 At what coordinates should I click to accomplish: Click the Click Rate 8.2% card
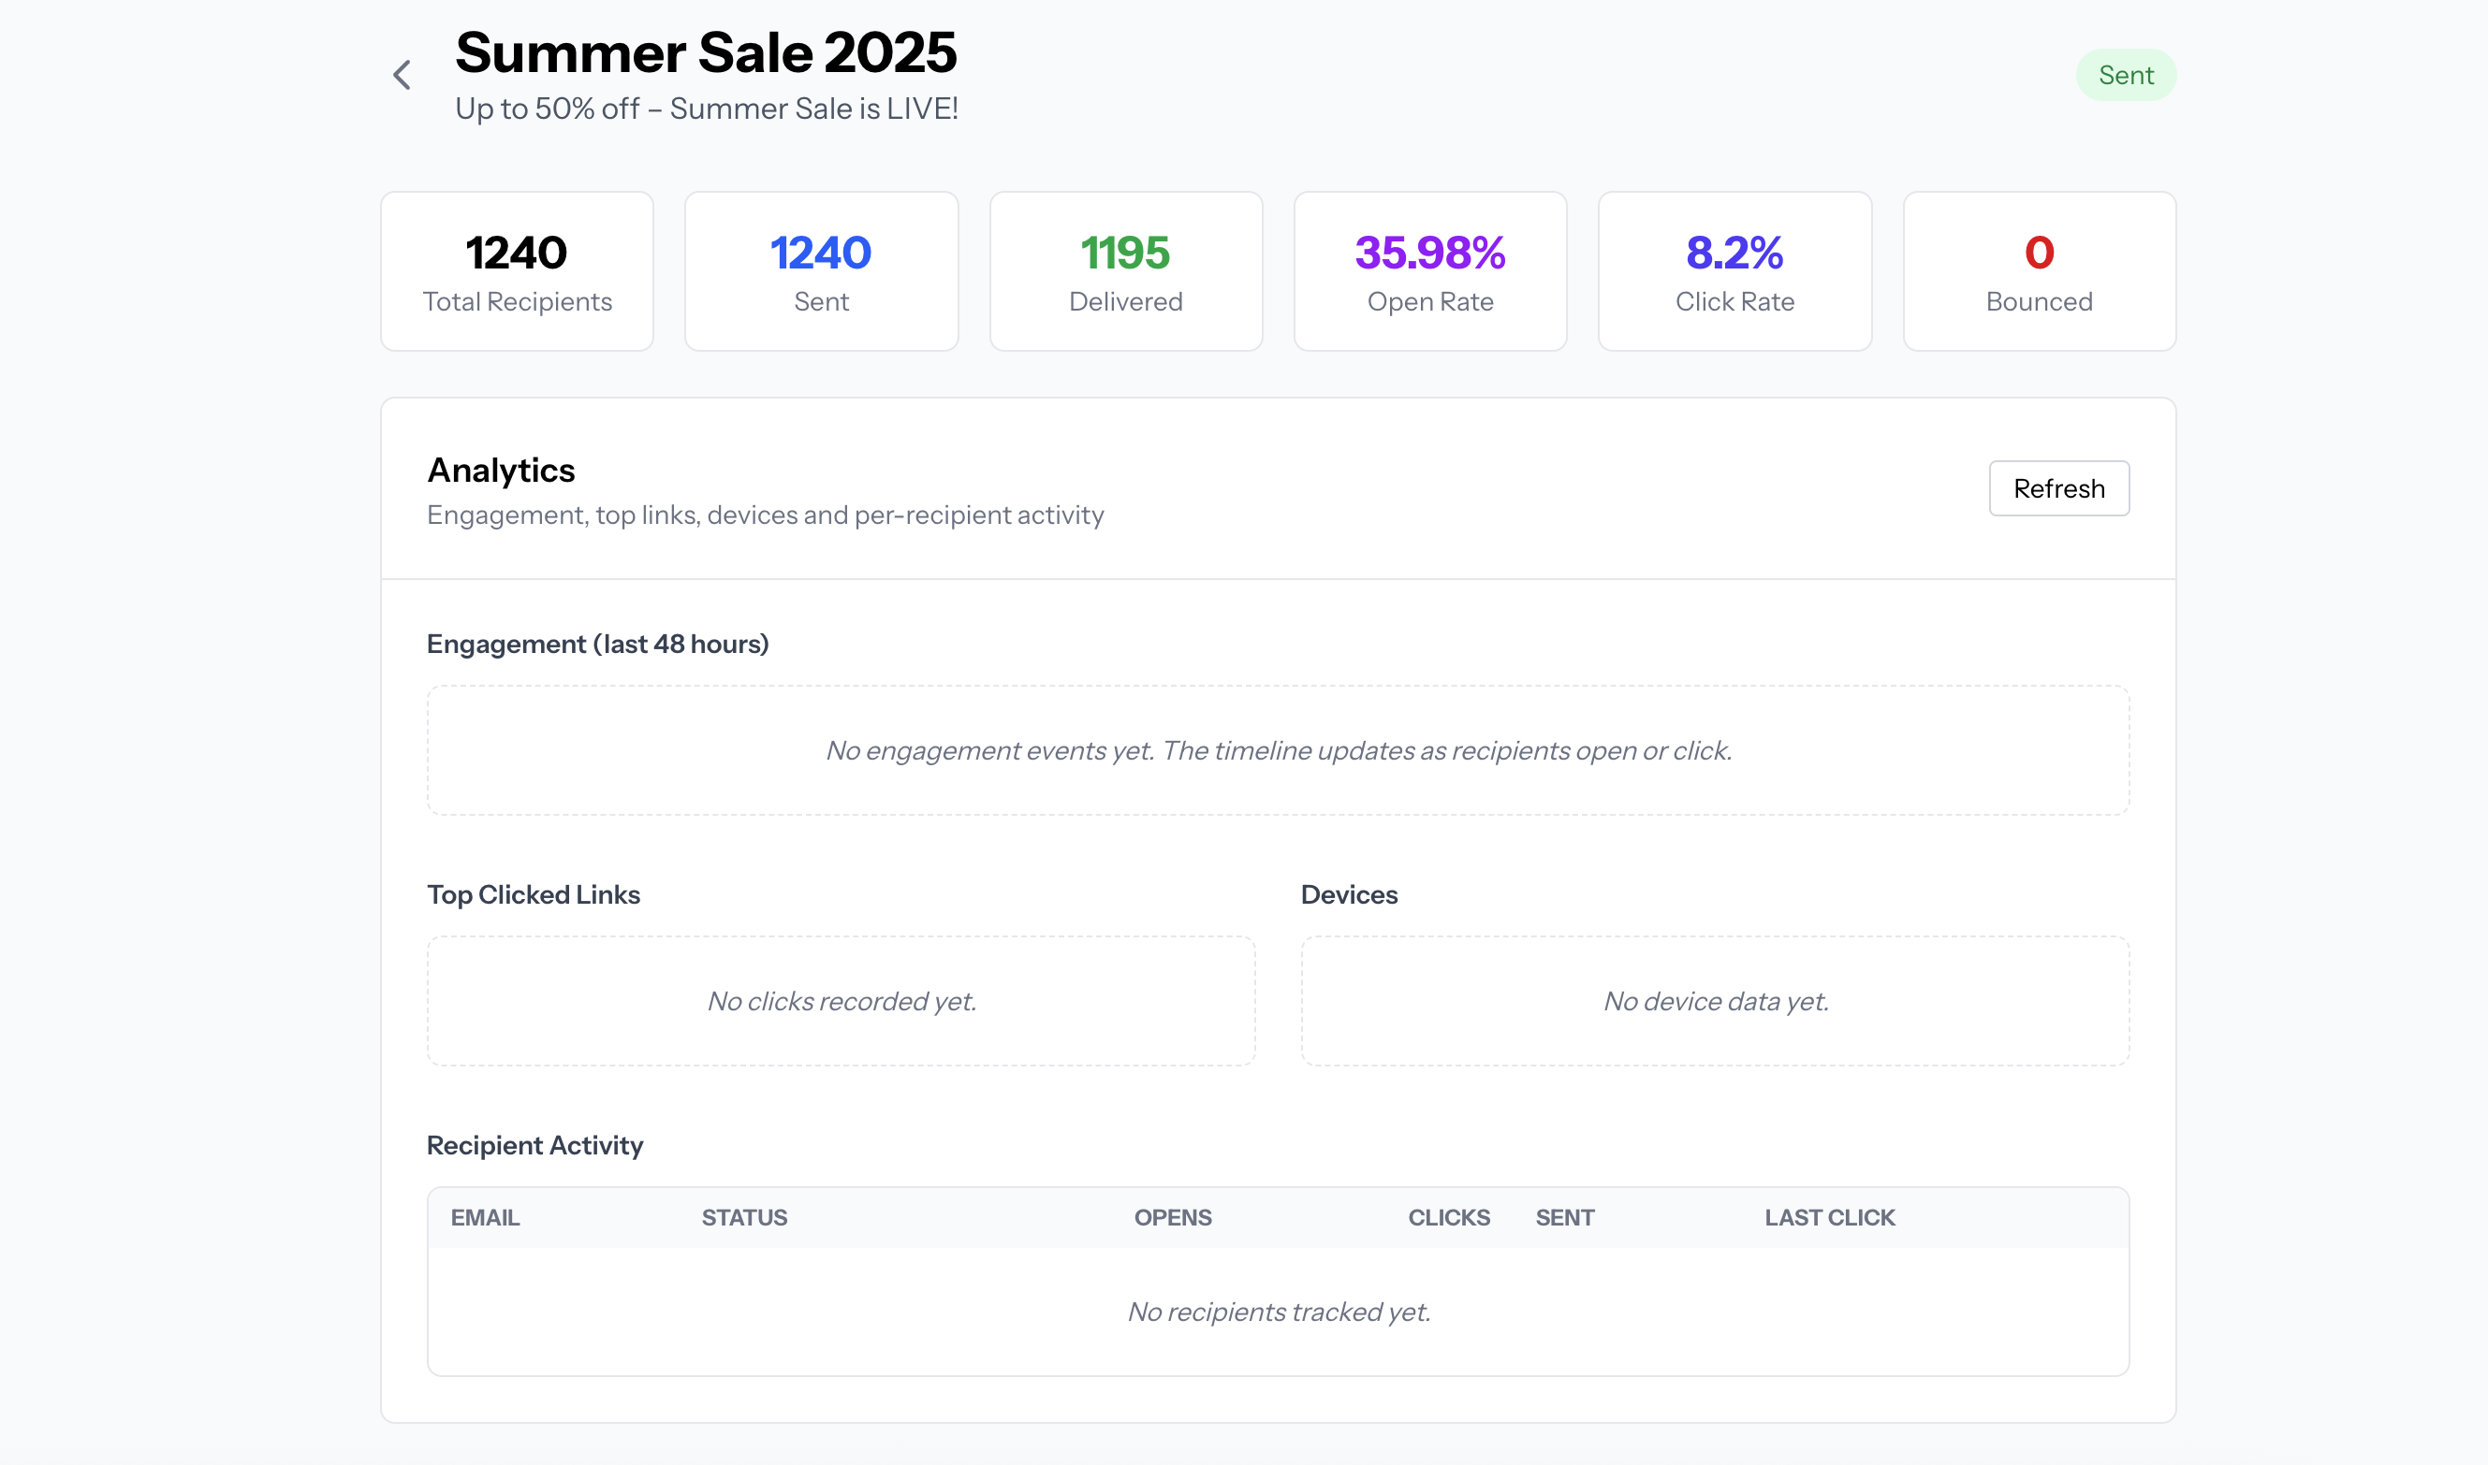[1734, 271]
